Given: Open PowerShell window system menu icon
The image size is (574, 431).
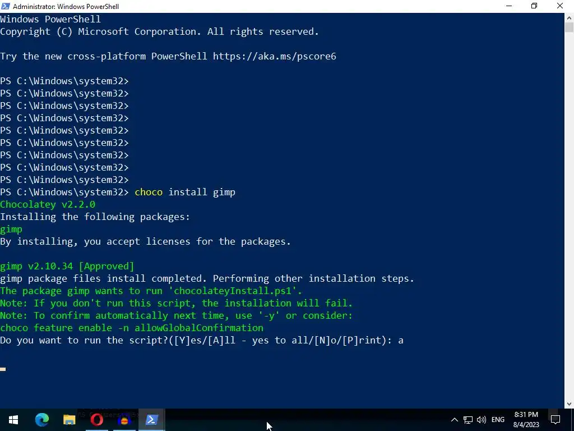Looking at the screenshot, I should click(6, 6).
